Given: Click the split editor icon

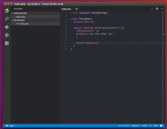Looking at the screenshot, I should (157, 9).
